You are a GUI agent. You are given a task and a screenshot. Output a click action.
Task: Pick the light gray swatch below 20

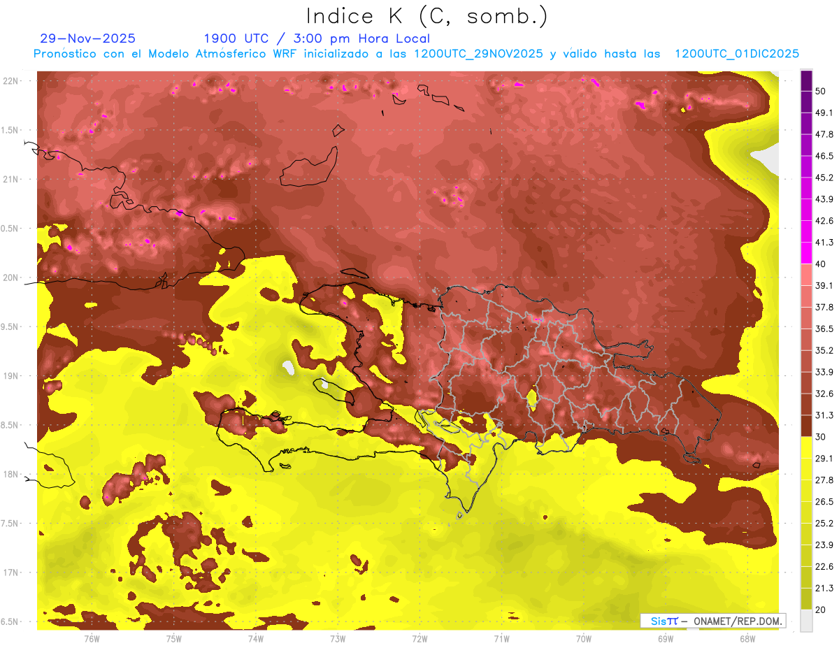click(806, 621)
